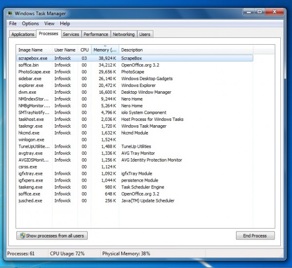Screen dimensions: 292x268
Task: Select the avgtray.exe process
Action: 135,153
